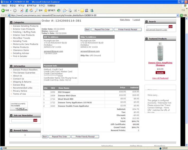The width and height of the screenshot is (188, 150).
Task: Click the Categories panel header icon
Action: [x=11, y=22]
